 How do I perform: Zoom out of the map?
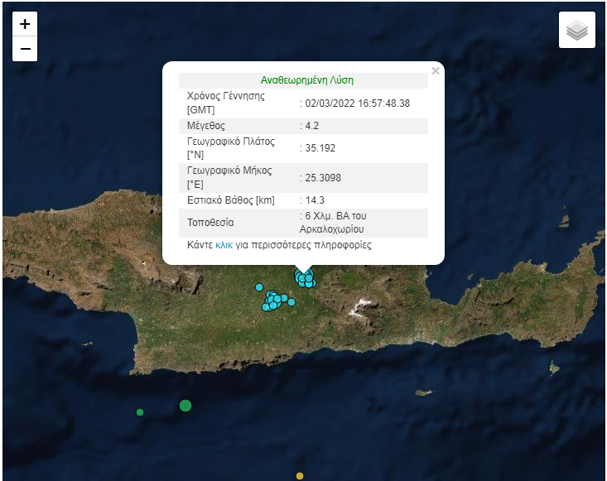pos(25,50)
